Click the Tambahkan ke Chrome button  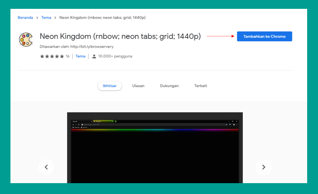pyautogui.click(x=265, y=36)
